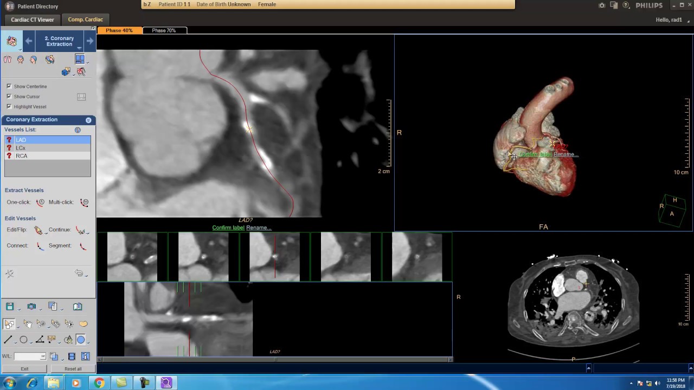
Task: Select the circle ROI tool
Action: (x=23, y=340)
